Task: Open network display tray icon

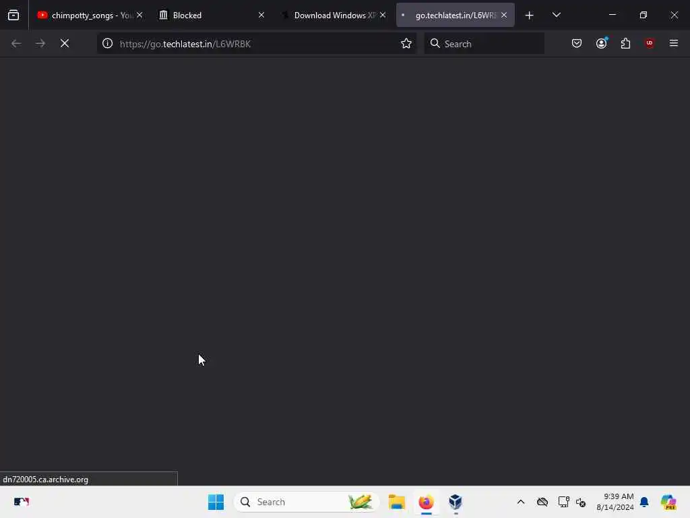Action: click(564, 502)
